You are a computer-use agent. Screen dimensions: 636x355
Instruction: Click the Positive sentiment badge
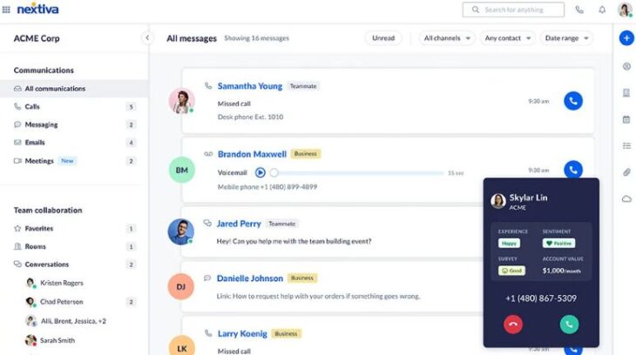[x=559, y=243]
